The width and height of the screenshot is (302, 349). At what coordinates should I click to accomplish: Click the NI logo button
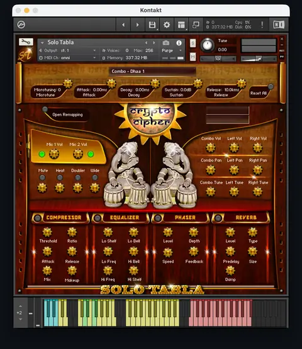tap(279, 25)
